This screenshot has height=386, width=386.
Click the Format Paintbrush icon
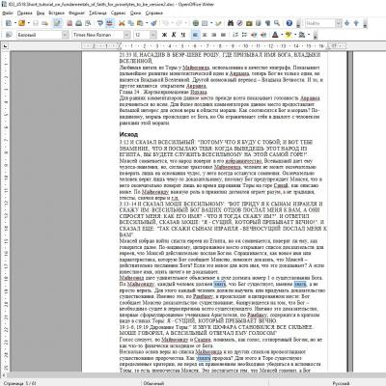pyautogui.click(x=153, y=23)
